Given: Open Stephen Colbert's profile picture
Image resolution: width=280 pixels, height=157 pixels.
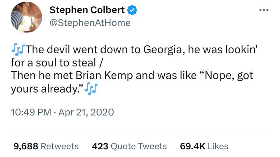Looking at the screenshot, I should pyautogui.click(x=26, y=17).
